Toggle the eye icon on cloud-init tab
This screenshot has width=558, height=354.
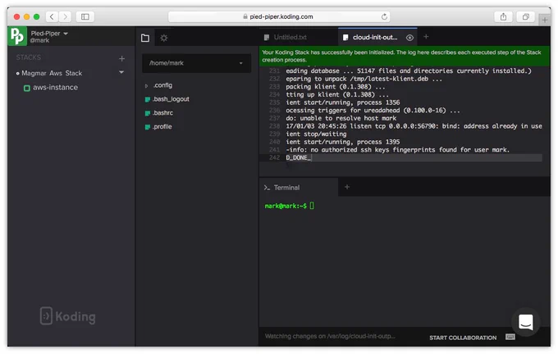(x=410, y=38)
